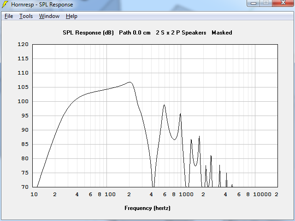Viewport: 295px width, 221px height.
Task: Click the 75 dB y-axis label
Action: click(x=25, y=173)
